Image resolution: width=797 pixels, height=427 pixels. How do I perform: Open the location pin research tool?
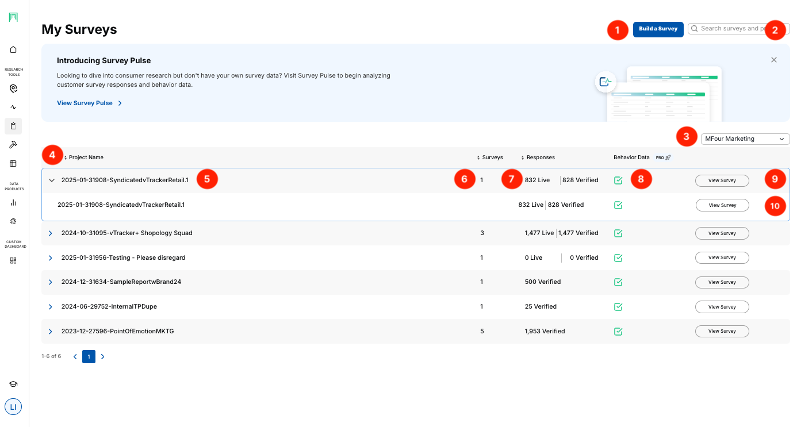(13, 89)
